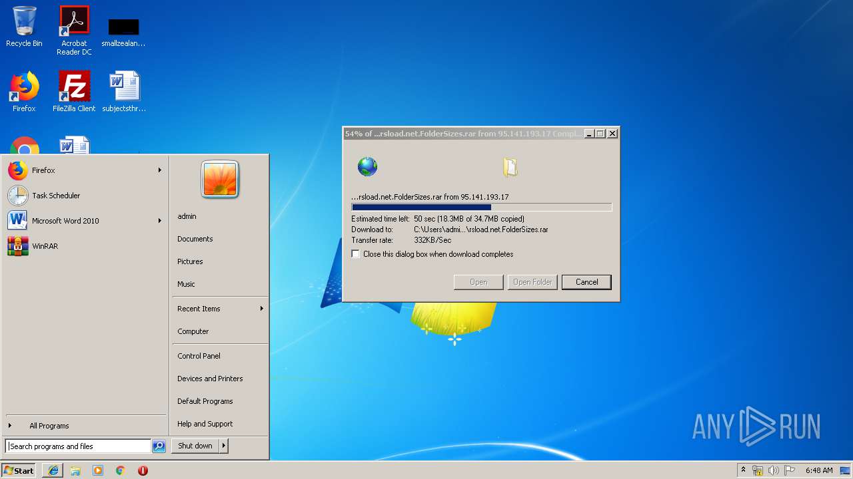Open Windows Media Player taskbar icon

tap(98, 470)
